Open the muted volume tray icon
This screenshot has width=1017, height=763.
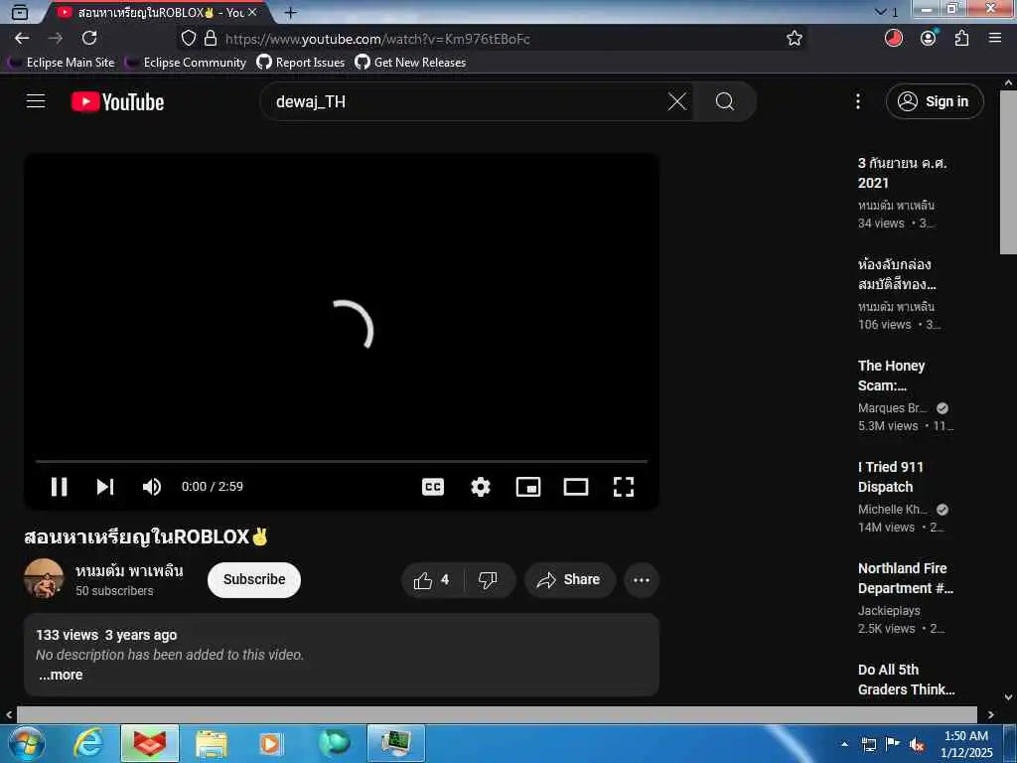tap(917, 744)
